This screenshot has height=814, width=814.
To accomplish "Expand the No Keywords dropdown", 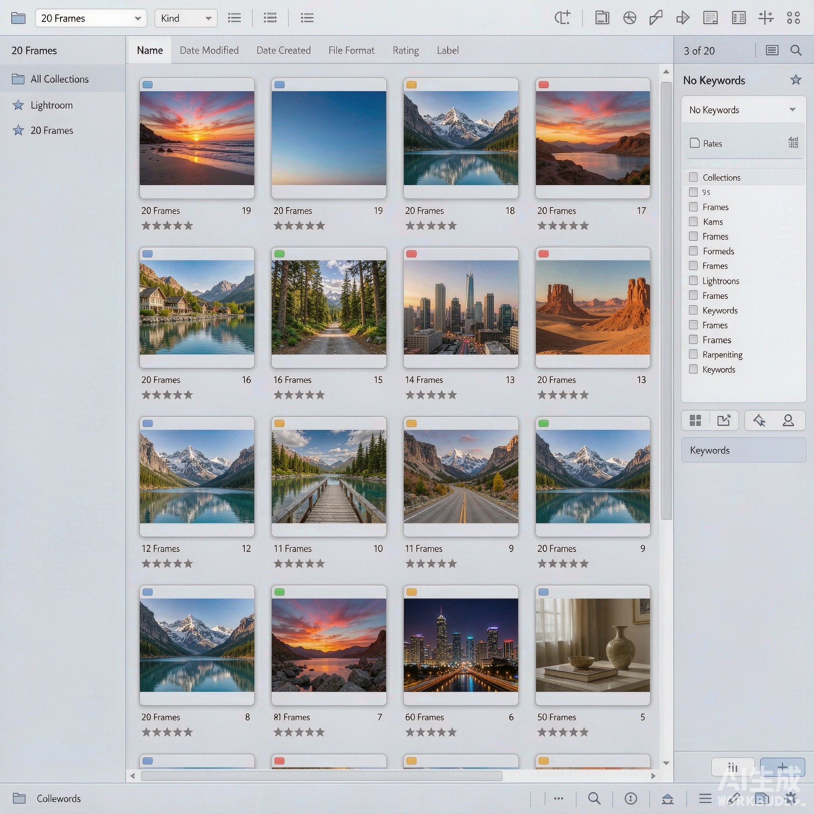I will [x=744, y=110].
